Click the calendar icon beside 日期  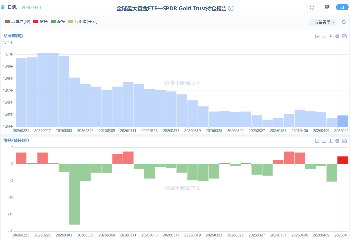3,7
